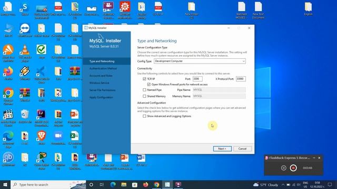The height and width of the screenshot is (189, 337).
Task: Click the Firefox icon in the taskbar
Action: pos(145,184)
